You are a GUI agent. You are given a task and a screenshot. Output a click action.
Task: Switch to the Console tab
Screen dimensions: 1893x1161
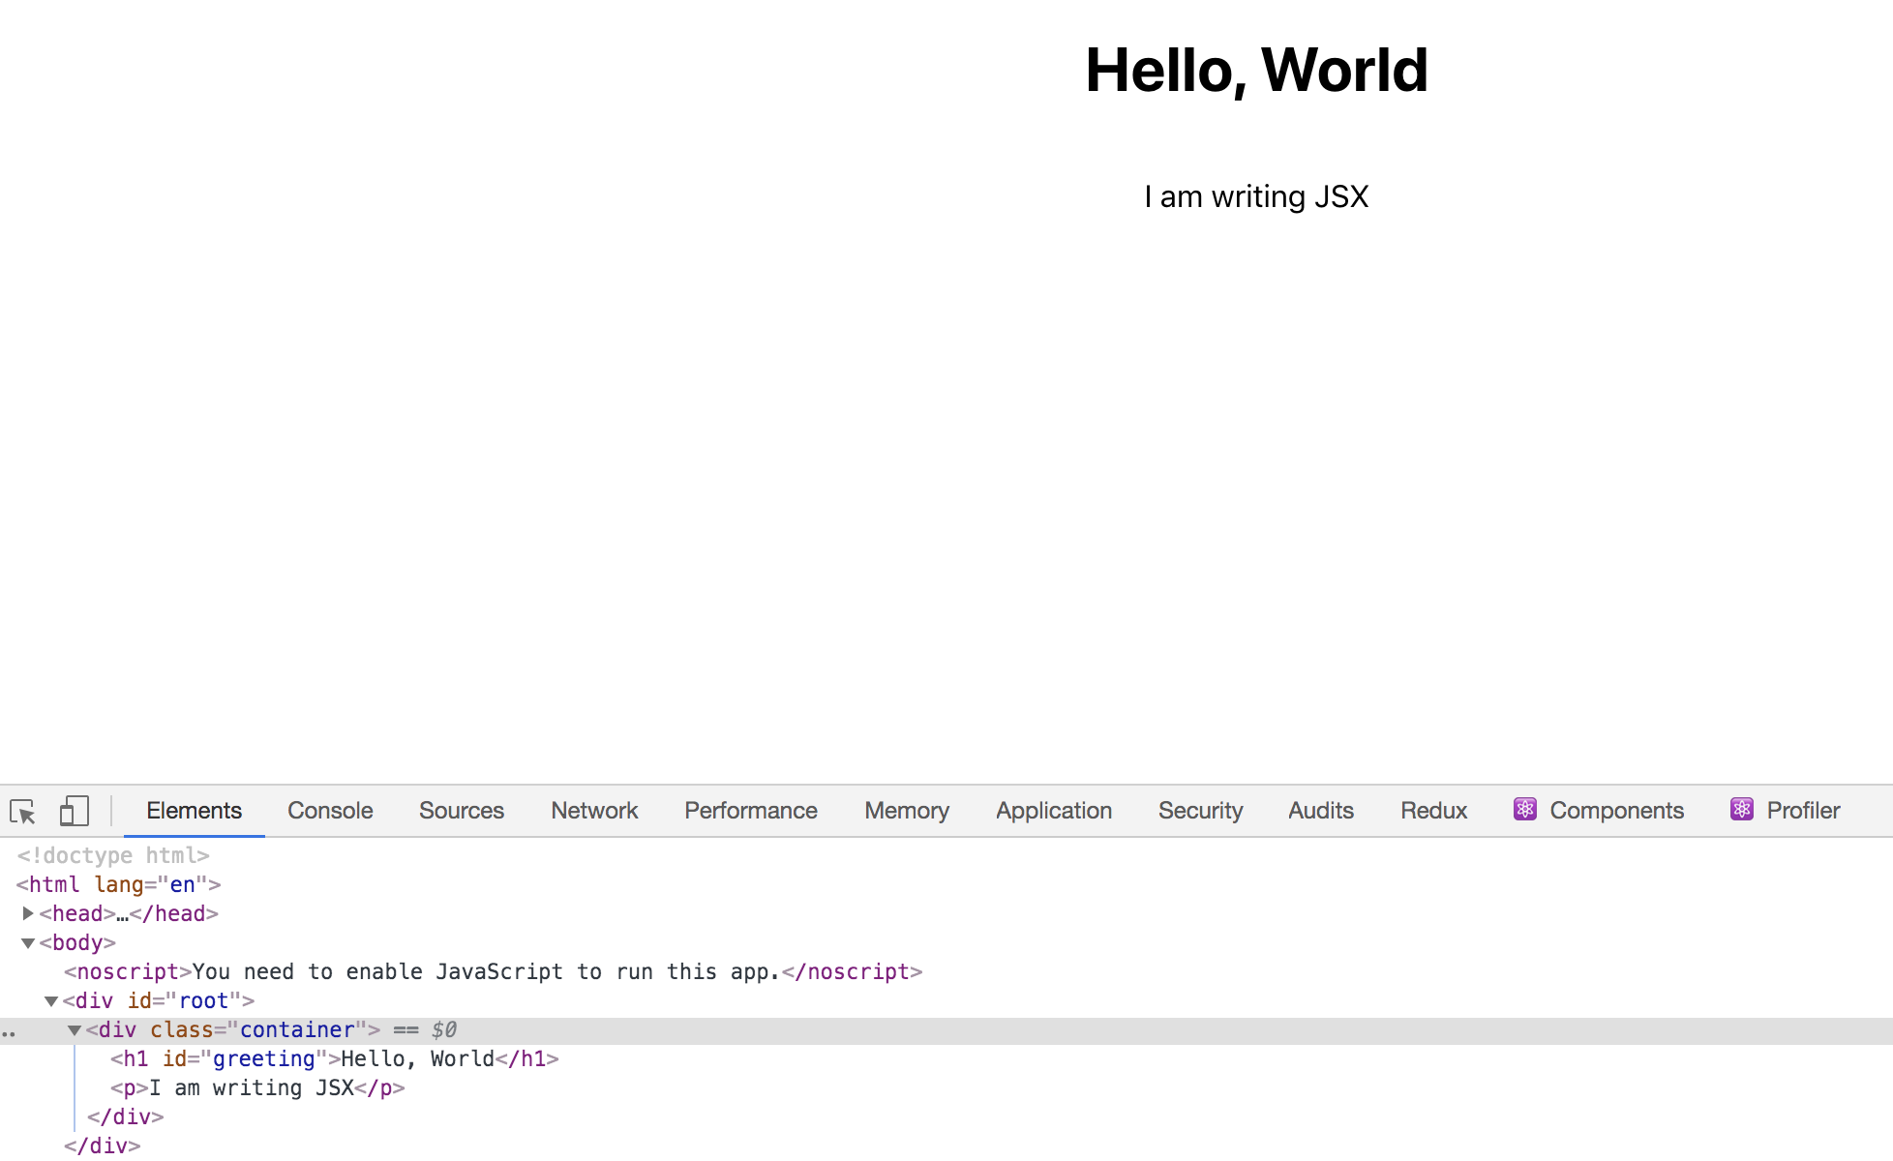[x=330, y=811]
